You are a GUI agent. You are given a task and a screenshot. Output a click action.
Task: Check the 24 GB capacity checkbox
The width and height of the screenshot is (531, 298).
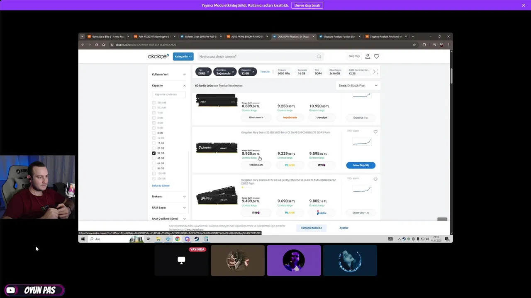pyautogui.click(x=154, y=148)
